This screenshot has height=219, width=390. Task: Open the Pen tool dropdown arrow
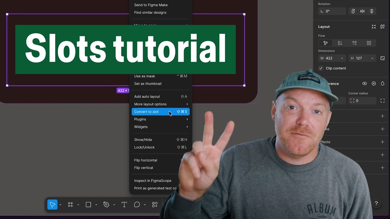[114, 205]
